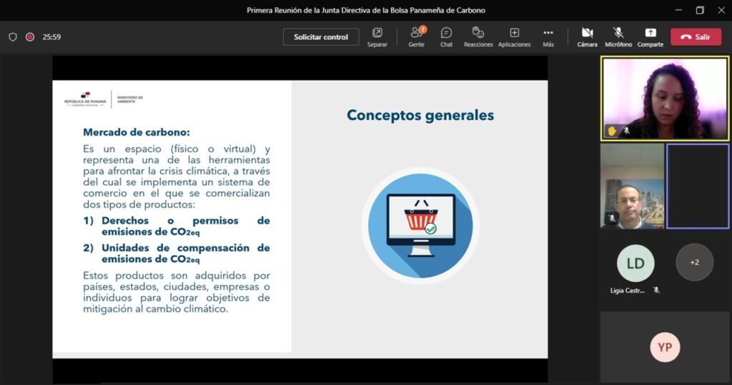Click 'Unidades de compensación de emisiones' item
This screenshot has width=732, height=385.
coord(177,254)
